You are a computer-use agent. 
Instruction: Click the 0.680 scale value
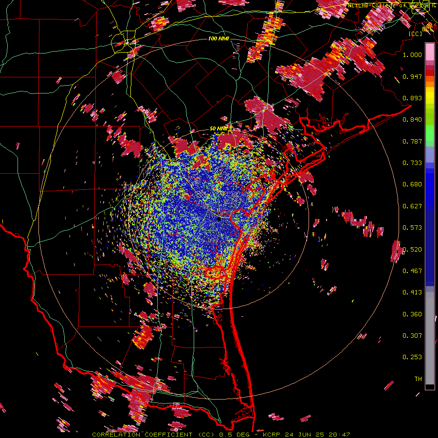(x=412, y=184)
